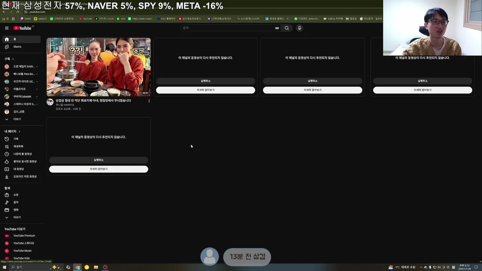This screenshot has height=271, width=482.
Task: Open 음악 under 탐색
Action: coord(21,202)
